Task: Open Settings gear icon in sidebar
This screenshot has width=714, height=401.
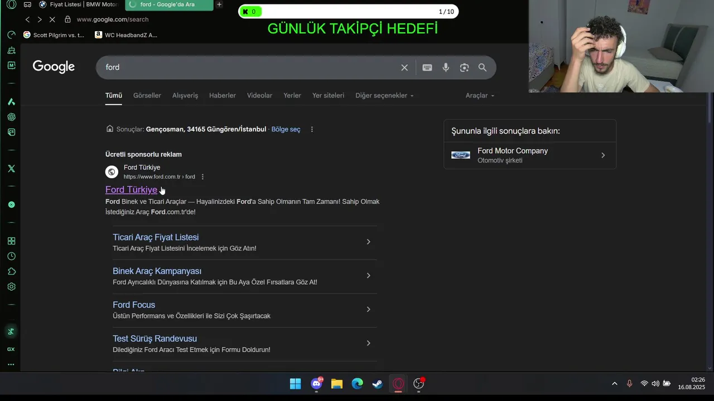Action: 11,287
